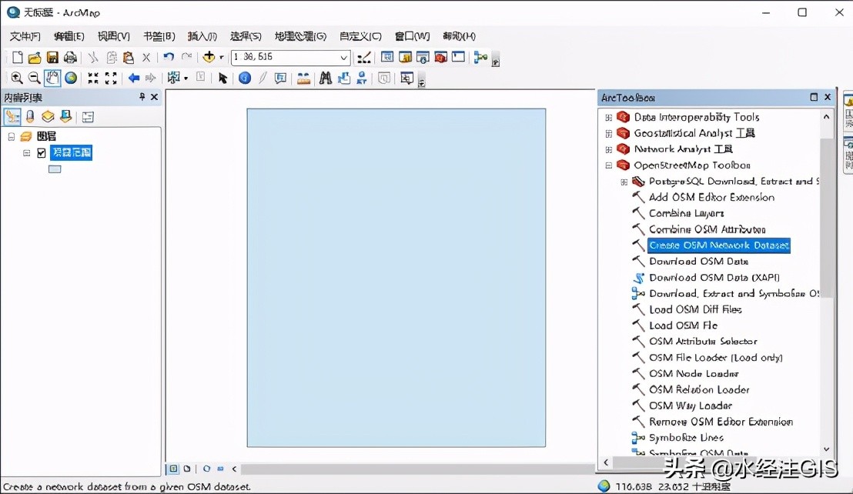The image size is (853, 494).
Task: Open the ArcToolbox red toolbox icon
Action: click(x=440, y=57)
